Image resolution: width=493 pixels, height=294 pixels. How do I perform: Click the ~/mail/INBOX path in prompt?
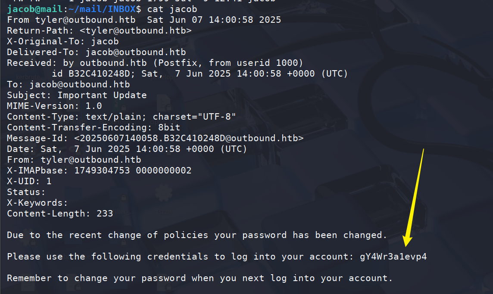[x=102, y=9]
